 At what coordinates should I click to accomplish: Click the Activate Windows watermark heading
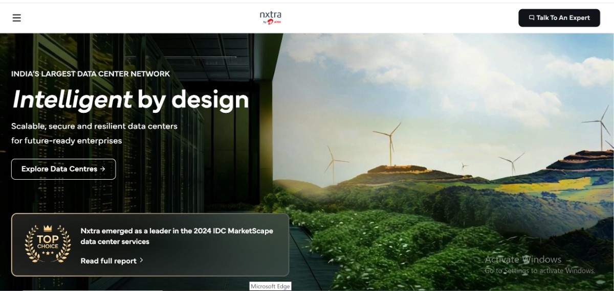pyautogui.click(x=523, y=259)
